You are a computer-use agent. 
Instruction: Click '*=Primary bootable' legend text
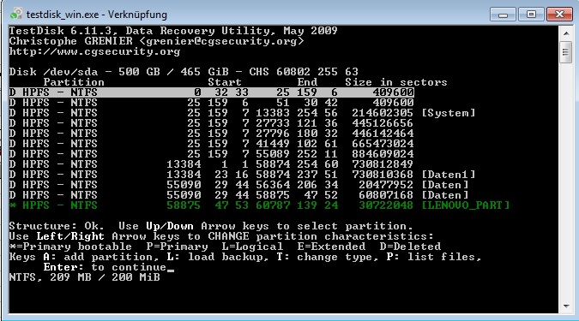(70, 247)
